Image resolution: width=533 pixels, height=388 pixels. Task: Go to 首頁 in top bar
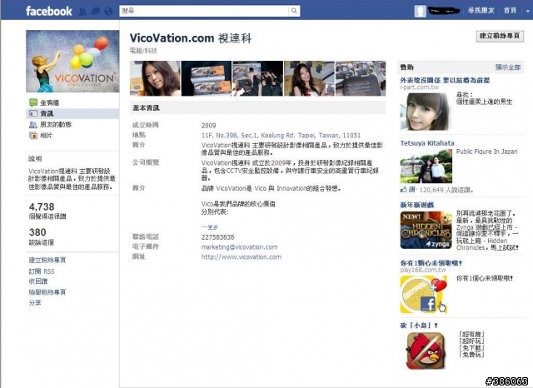[510, 11]
